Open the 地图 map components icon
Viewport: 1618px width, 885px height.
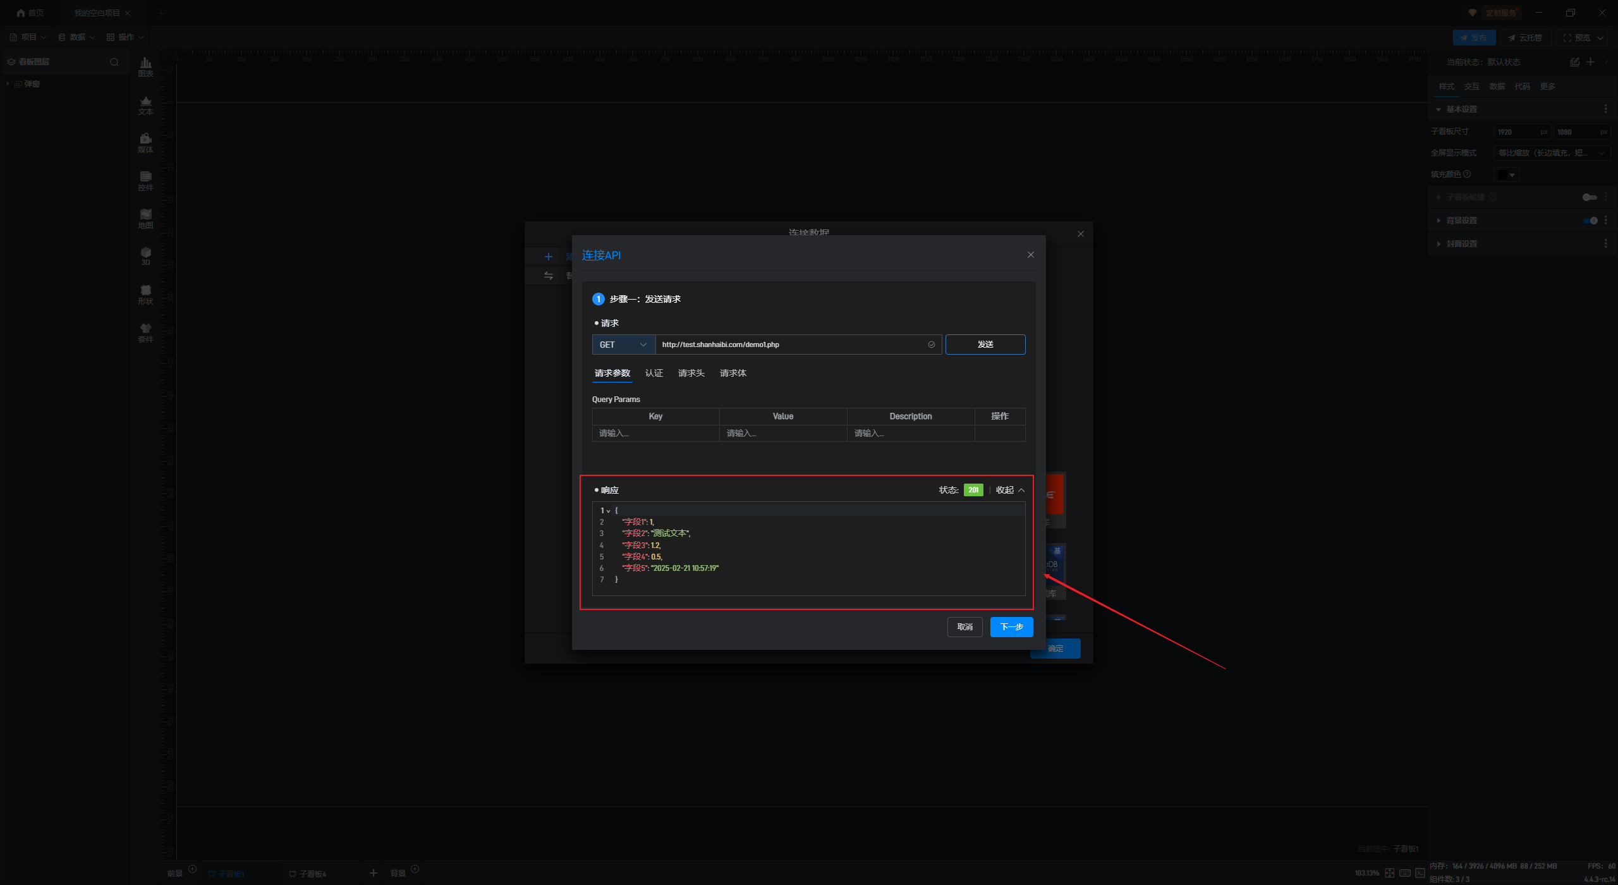click(x=145, y=218)
